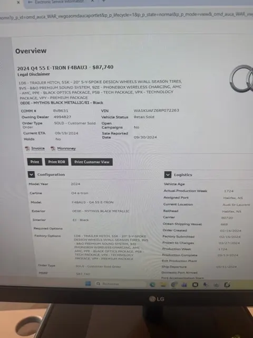The width and height of the screenshot is (253, 338).
Task: Click the Print button
Action: pyautogui.click(x=35, y=162)
